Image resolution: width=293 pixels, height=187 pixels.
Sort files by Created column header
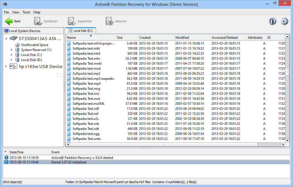(x=156, y=37)
